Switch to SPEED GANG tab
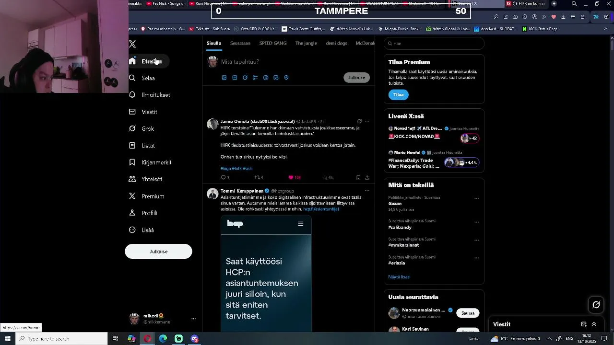 coord(273,43)
